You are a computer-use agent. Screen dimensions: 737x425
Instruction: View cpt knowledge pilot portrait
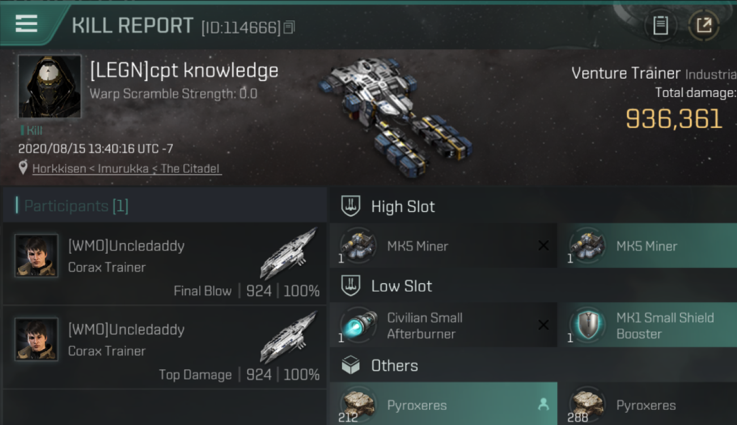coord(49,86)
